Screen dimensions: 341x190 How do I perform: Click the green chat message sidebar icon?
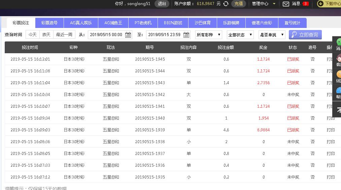pos(339,42)
